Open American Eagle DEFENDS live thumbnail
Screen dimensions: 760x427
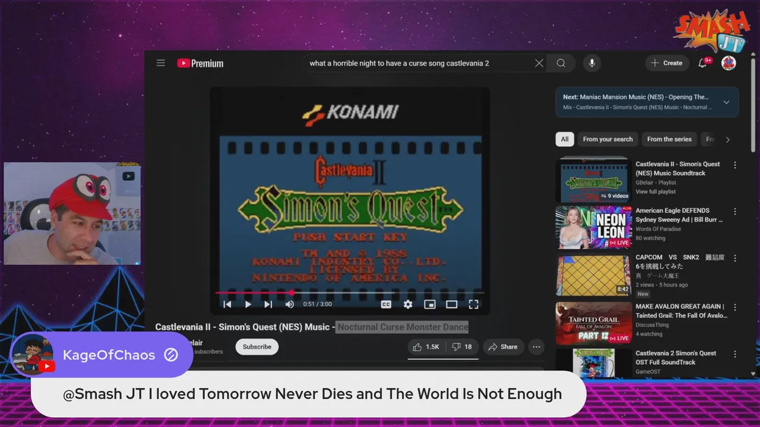click(594, 228)
